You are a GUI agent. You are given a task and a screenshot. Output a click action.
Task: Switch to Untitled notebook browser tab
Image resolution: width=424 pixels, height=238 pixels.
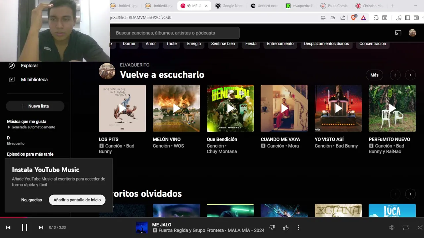[x=264, y=6]
